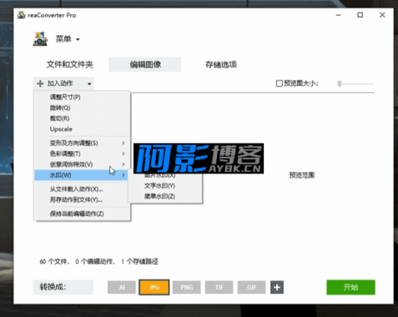Select 文字水印(Y) in the submenu

click(x=165, y=186)
